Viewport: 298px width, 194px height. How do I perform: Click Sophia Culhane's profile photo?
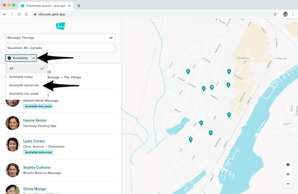pyautogui.click(x=13, y=170)
